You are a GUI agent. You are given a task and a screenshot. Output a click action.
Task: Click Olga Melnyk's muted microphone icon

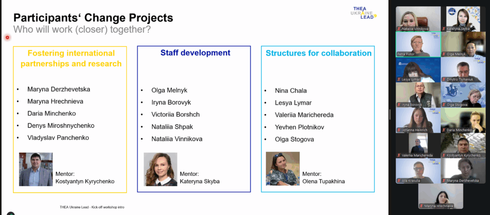444,54
